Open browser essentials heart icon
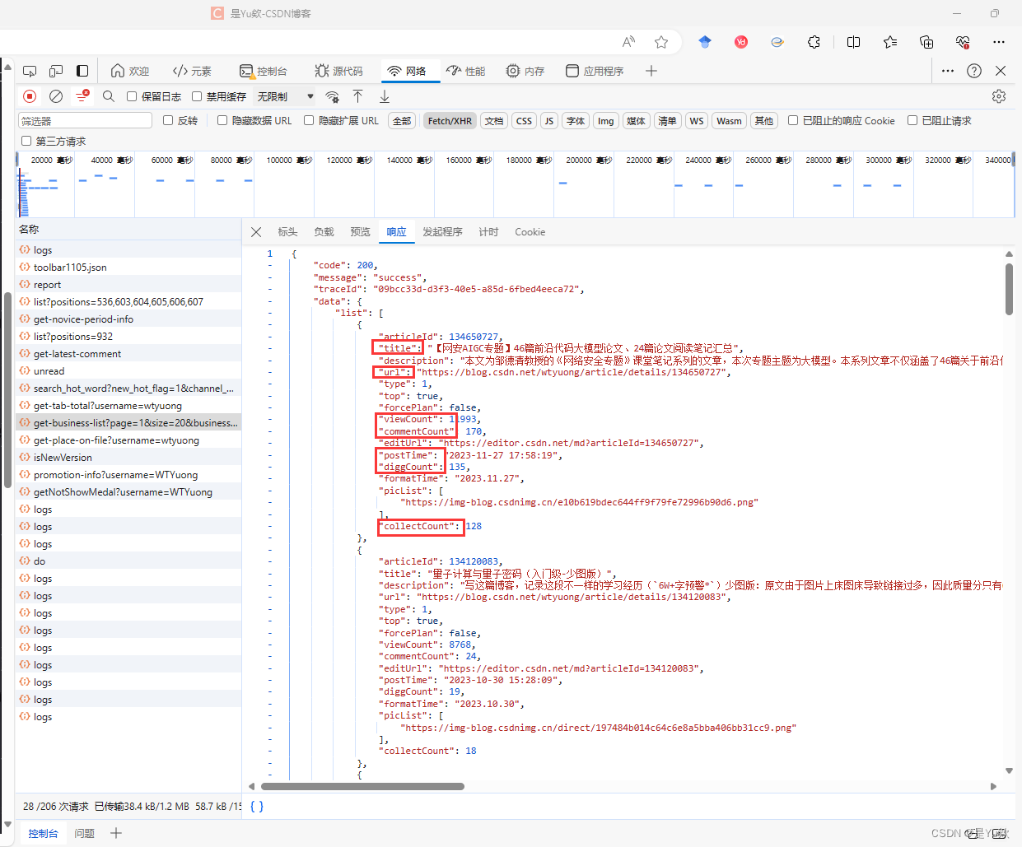 pos(963,42)
